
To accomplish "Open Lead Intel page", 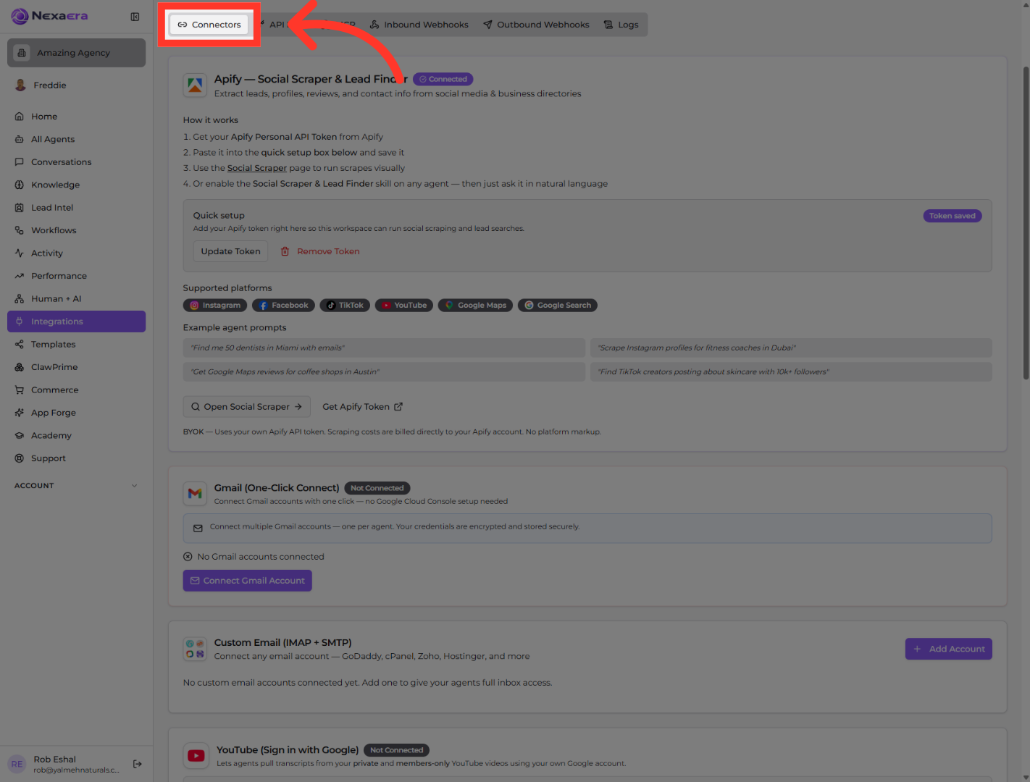I will (76, 208).
